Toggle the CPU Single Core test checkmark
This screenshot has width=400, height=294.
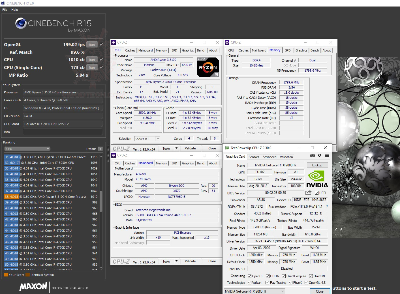coord(102,67)
